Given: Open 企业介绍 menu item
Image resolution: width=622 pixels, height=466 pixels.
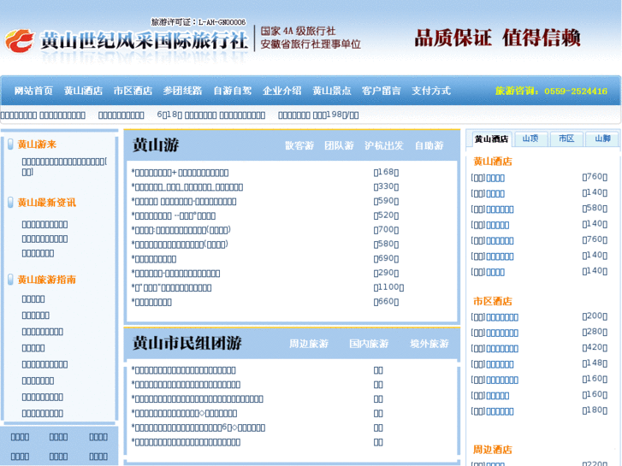Looking at the screenshot, I should 282,91.
